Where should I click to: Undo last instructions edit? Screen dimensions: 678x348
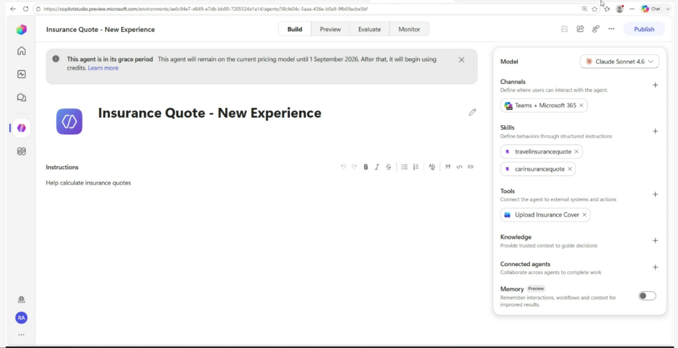click(x=344, y=167)
